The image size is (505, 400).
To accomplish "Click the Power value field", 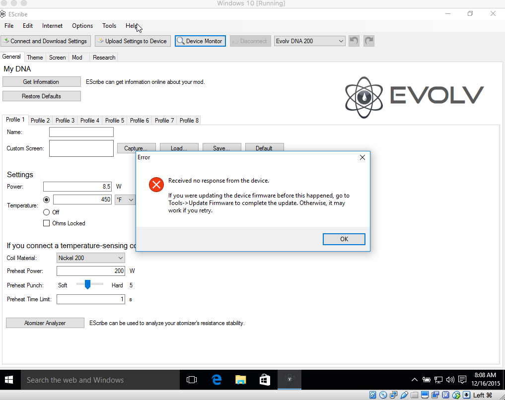I will [77, 186].
